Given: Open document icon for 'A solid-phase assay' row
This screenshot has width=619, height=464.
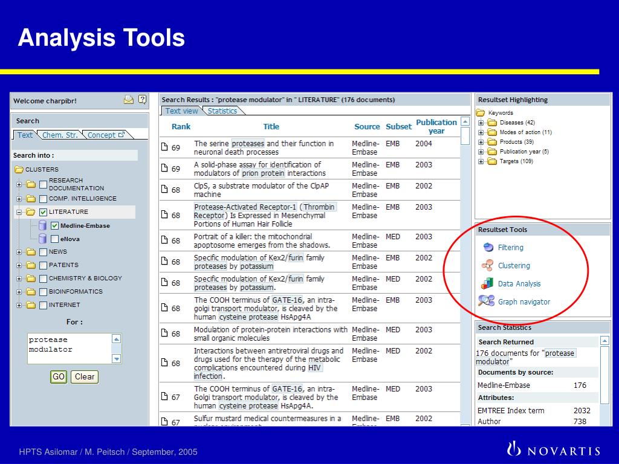Looking at the screenshot, I should (164, 168).
